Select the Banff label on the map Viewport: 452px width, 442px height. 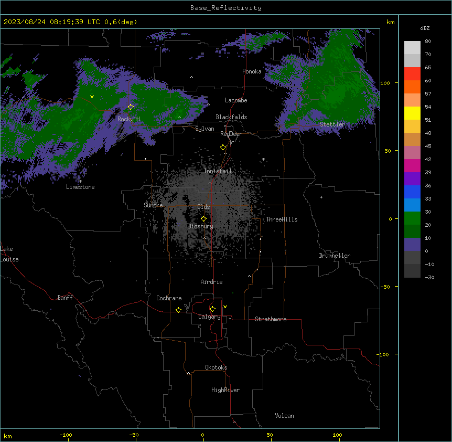65,298
